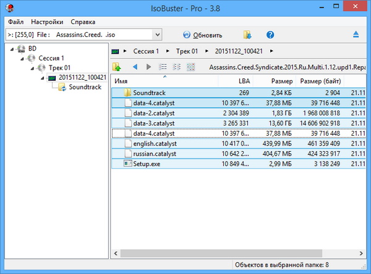Click the blue back arrow
The width and height of the screenshot is (371, 274).
click(x=134, y=67)
